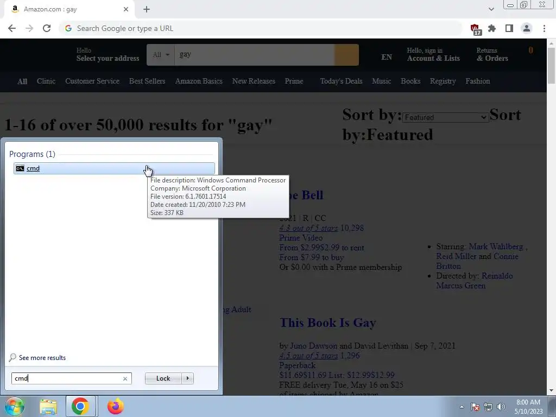The height and width of the screenshot is (417, 556).
Task: Click the Amazon search text field
Action: click(x=254, y=55)
